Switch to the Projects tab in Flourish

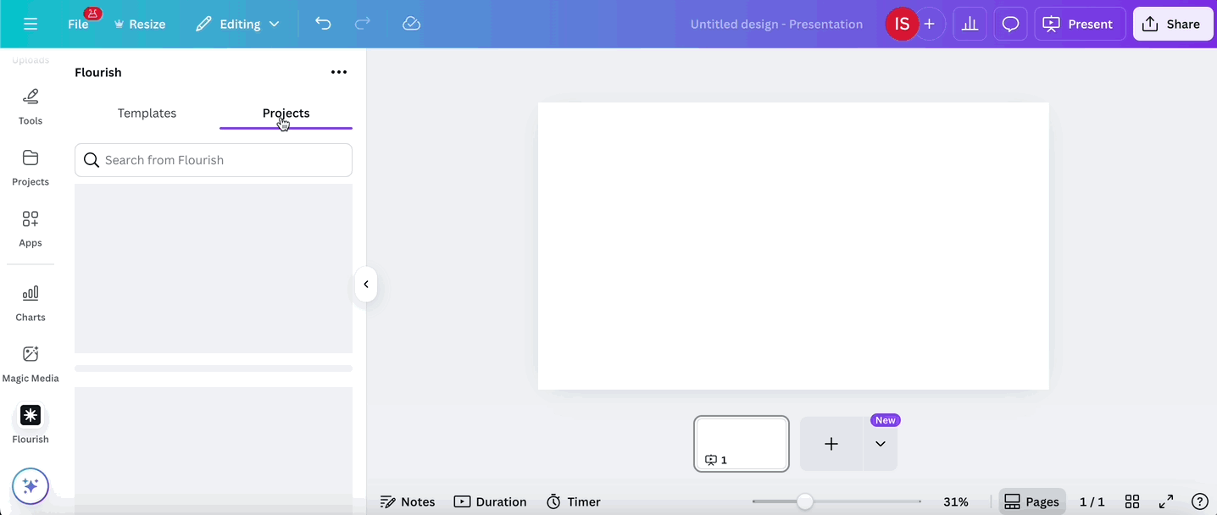click(x=286, y=113)
